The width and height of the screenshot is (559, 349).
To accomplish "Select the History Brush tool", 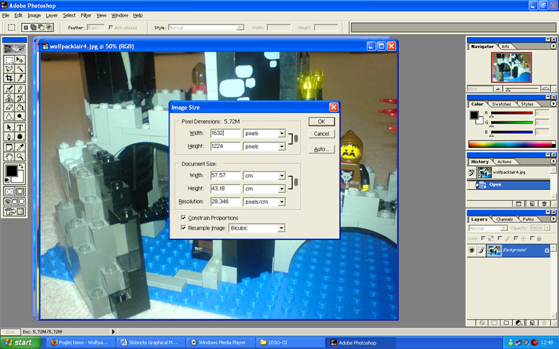I will coord(20,98).
